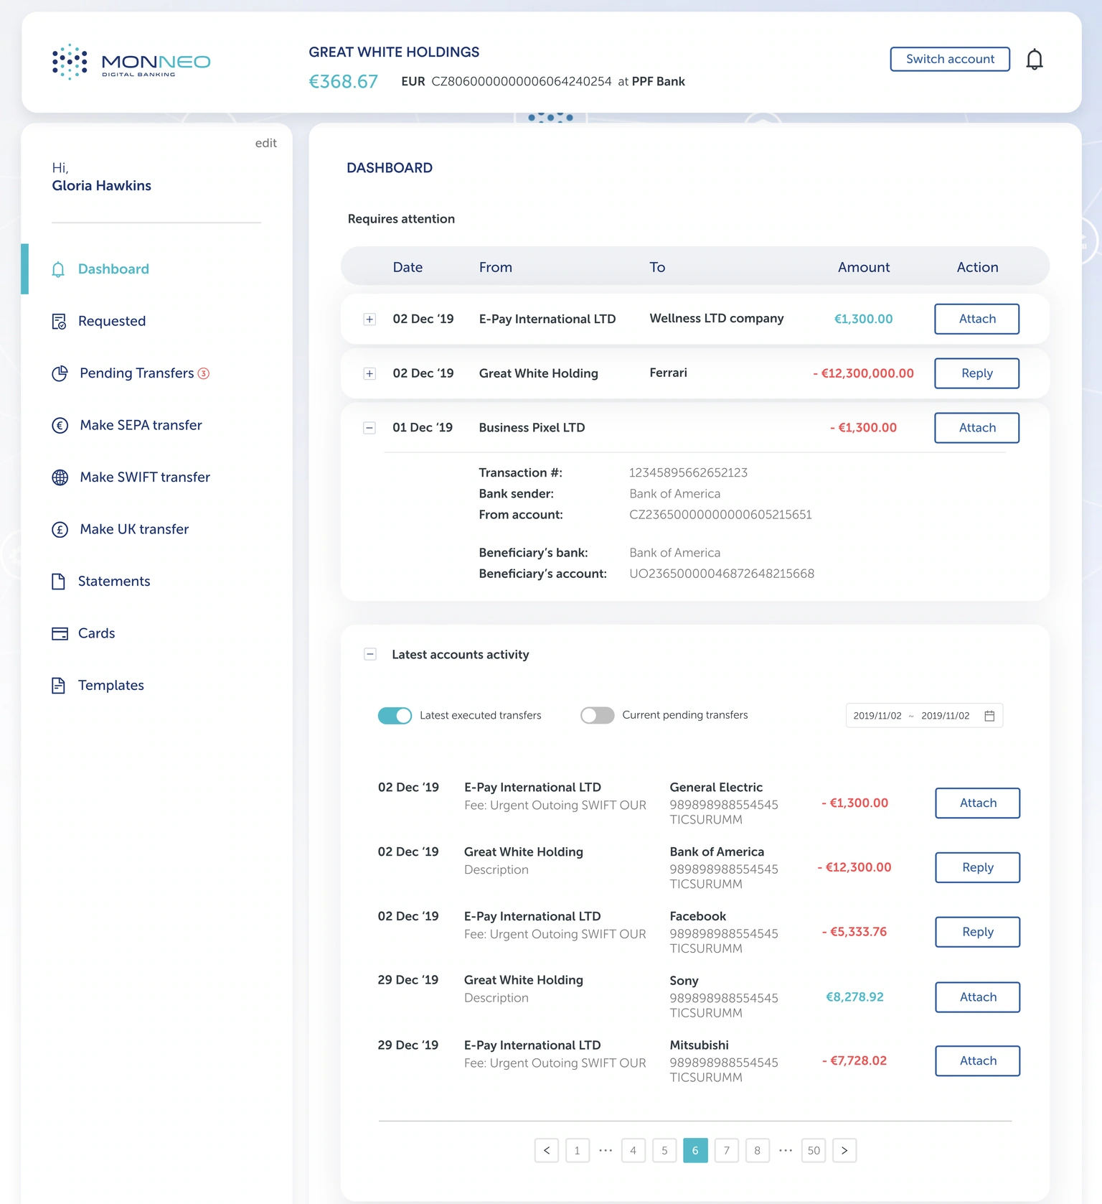
Task: Attach to Wellness LTD company transaction
Action: point(976,319)
